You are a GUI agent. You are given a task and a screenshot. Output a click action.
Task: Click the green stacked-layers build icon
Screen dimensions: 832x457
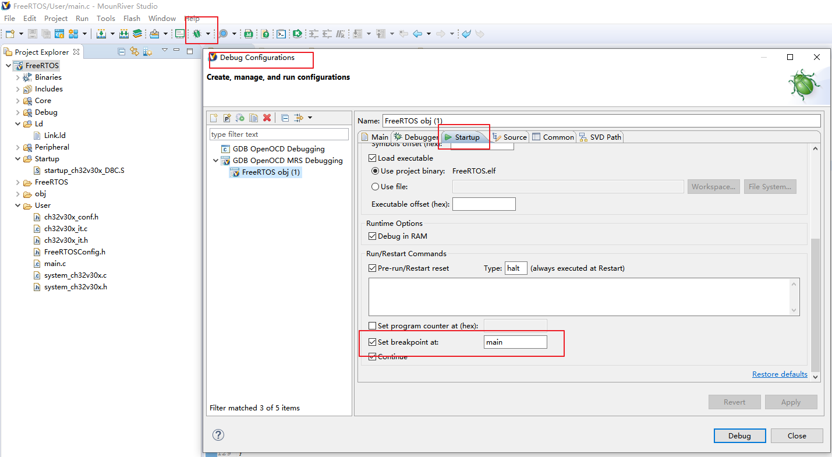pyautogui.click(x=137, y=34)
